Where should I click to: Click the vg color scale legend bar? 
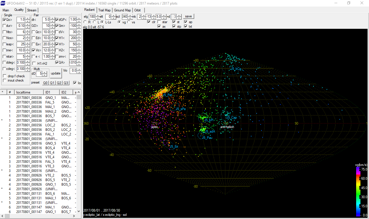tap(358, 192)
